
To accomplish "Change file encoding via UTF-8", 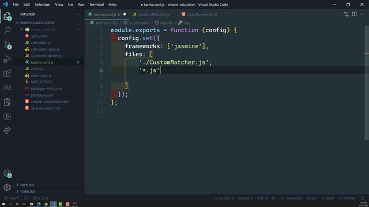I will point(262,198).
